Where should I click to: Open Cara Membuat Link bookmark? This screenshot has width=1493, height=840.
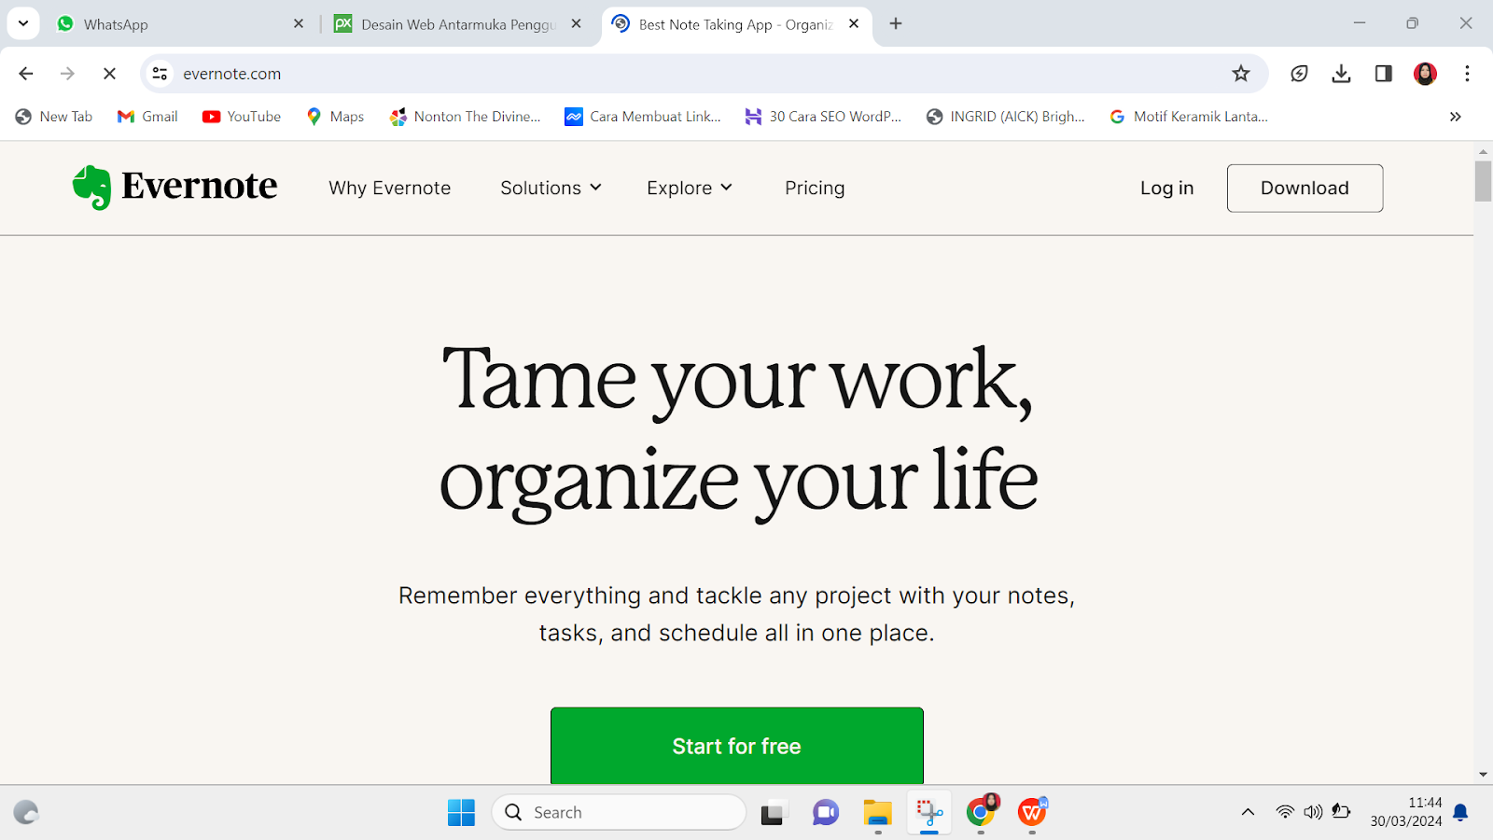point(643,117)
